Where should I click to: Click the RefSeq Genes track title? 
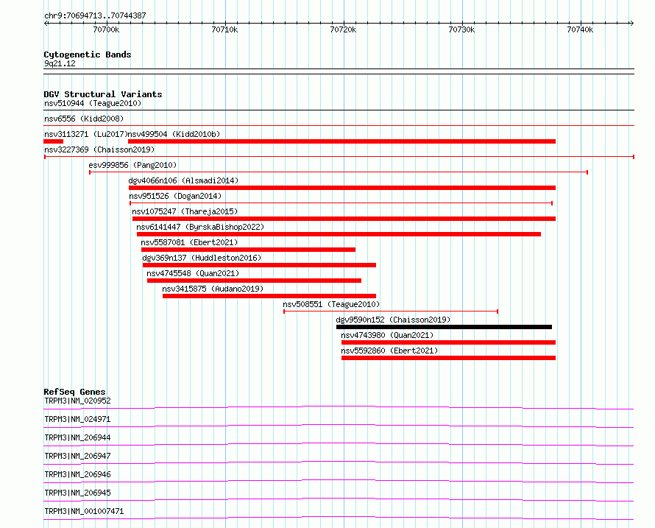pos(74,392)
